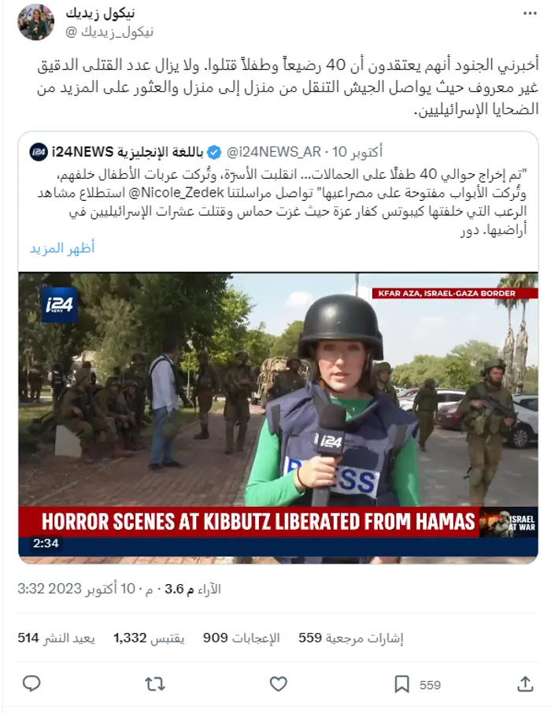Viewport: 551px width, 714px height.
Task: Click the repost arrows icon
Action: (155, 684)
